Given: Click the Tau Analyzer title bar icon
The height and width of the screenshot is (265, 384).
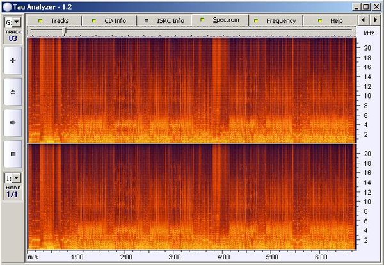Looking at the screenshot, I should click(x=7, y=7).
